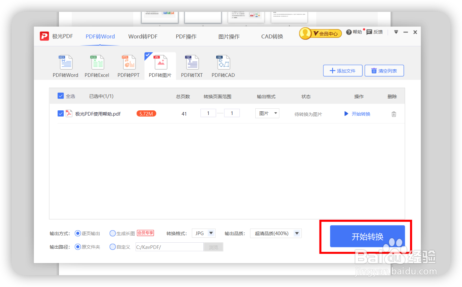Select the 自定义 output path radio
The width and height of the screenshot is (462, 287).
tap(113, 247)
